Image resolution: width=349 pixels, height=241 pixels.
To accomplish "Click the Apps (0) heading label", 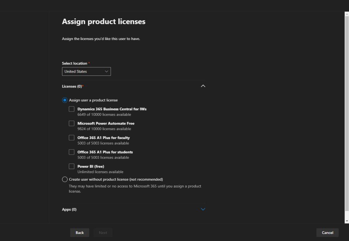I will coord(69,209).
